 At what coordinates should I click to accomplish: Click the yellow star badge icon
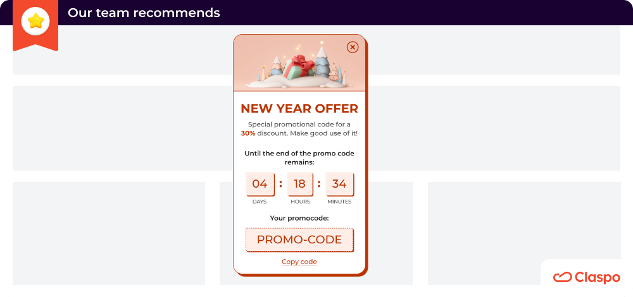pyautogui.click(x=35, y=21)
